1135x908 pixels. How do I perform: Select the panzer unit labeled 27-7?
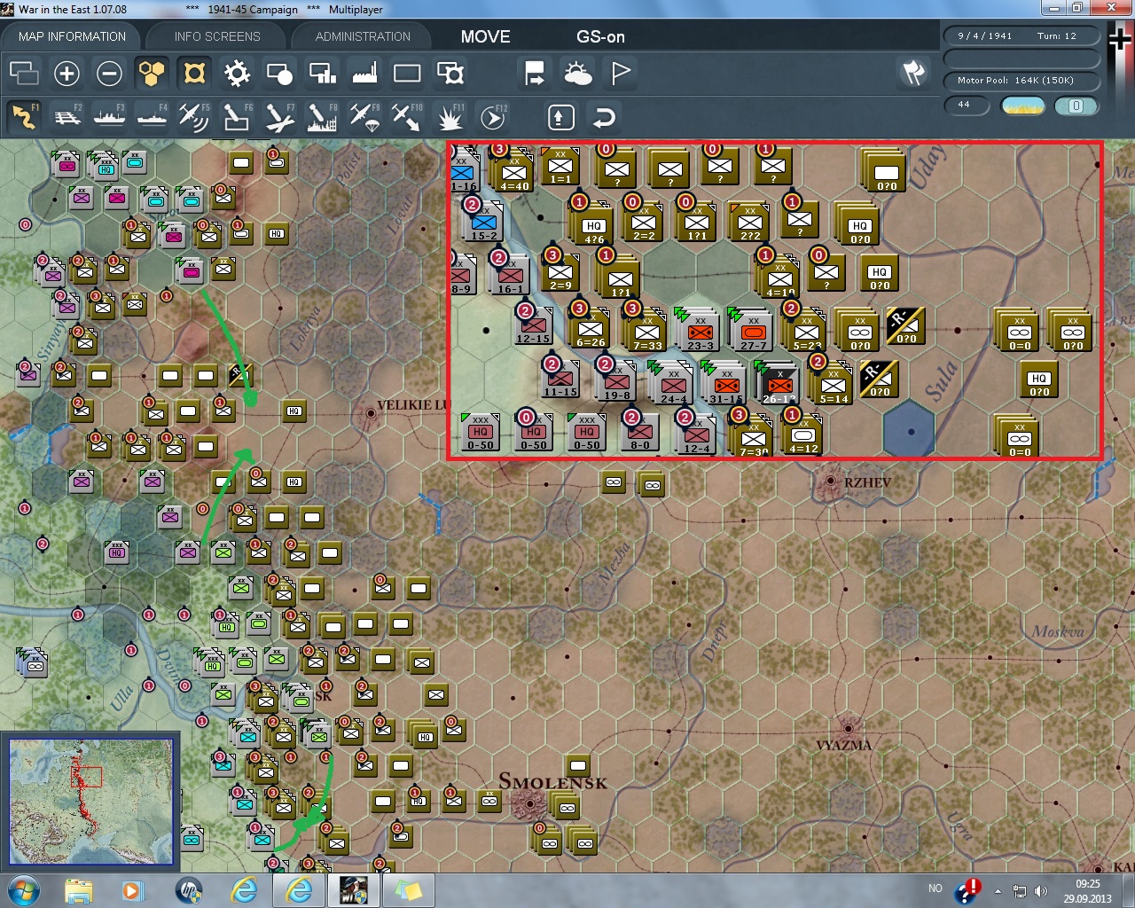(753, 333)
